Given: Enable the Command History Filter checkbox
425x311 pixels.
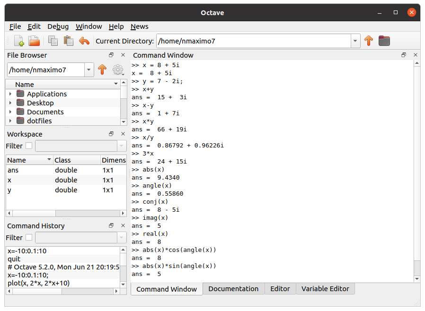Looking at the screenshot, I should [x=29, y=238].
